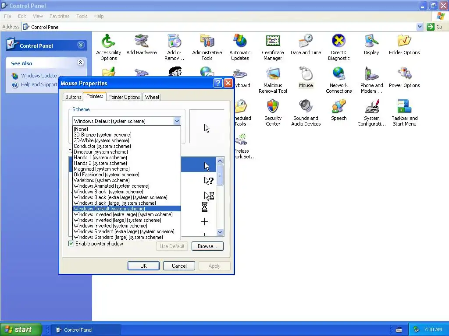Open Windows Update link in sidebar
Image resolution: width=449 pixels, height=336 pixels.
[39, 76]
